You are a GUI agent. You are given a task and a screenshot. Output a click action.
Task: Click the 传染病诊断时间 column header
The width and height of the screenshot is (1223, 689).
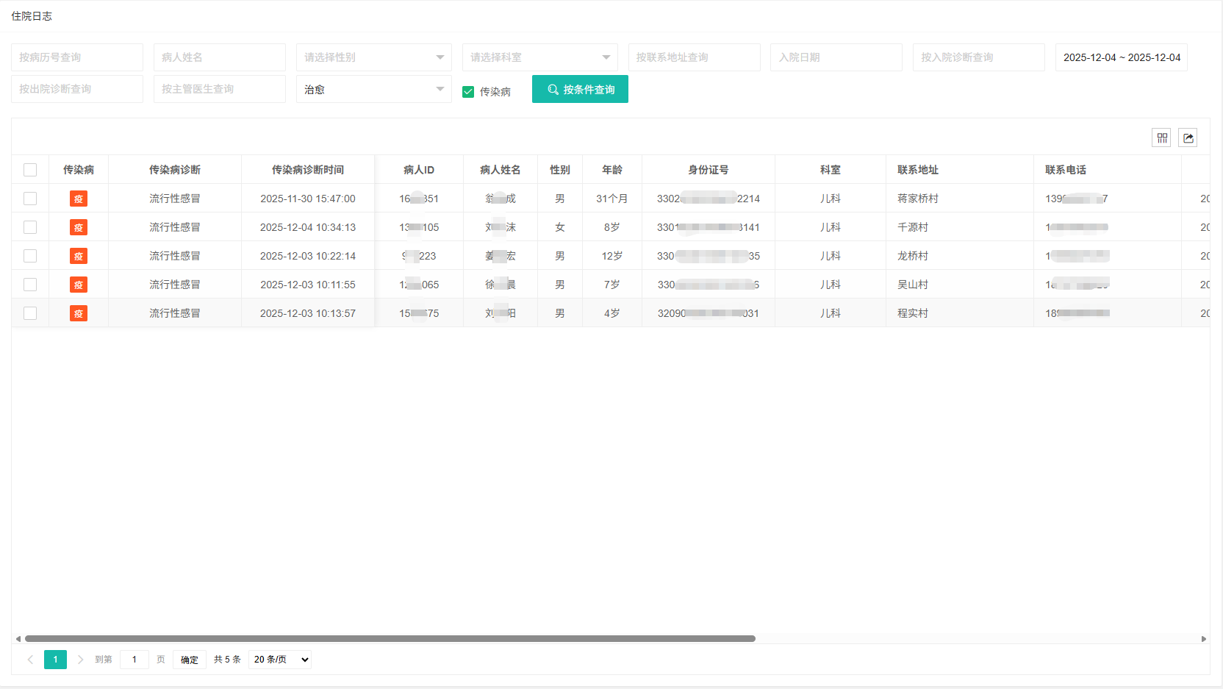pyautogui.click(x=308, y=170)
